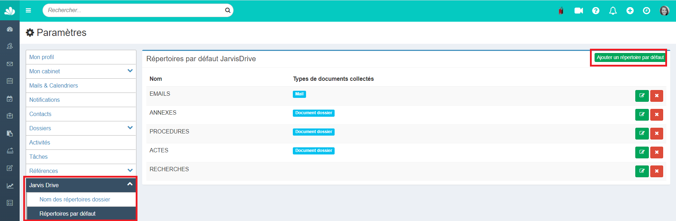Edit the EMAILS directory
Screen dimensions: 676x221
tap(642, 96)
